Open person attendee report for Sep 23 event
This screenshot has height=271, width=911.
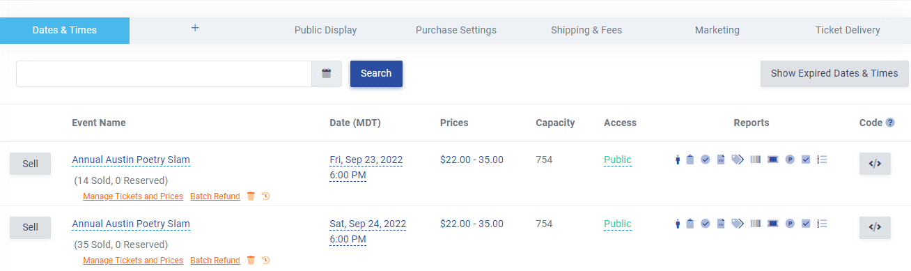tap(678, 160)
